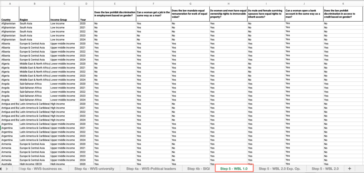This screenshot has height=173, width=364.
Task: Click the Year cell for Albania 2022
Action: click(x=86, y=52)
